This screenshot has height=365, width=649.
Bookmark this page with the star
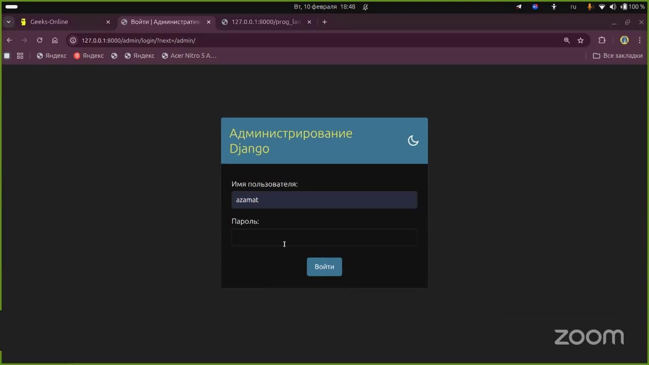pos(581,41)
